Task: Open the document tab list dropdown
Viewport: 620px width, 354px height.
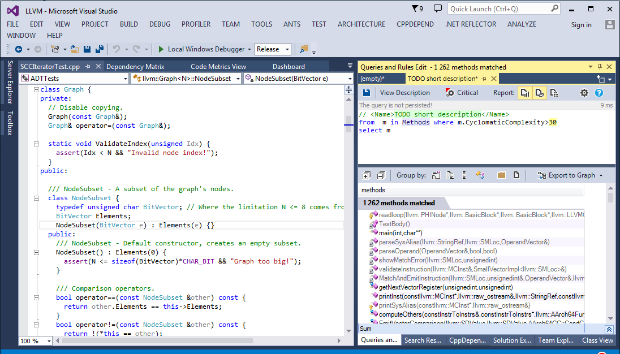Action: (350, 66)
